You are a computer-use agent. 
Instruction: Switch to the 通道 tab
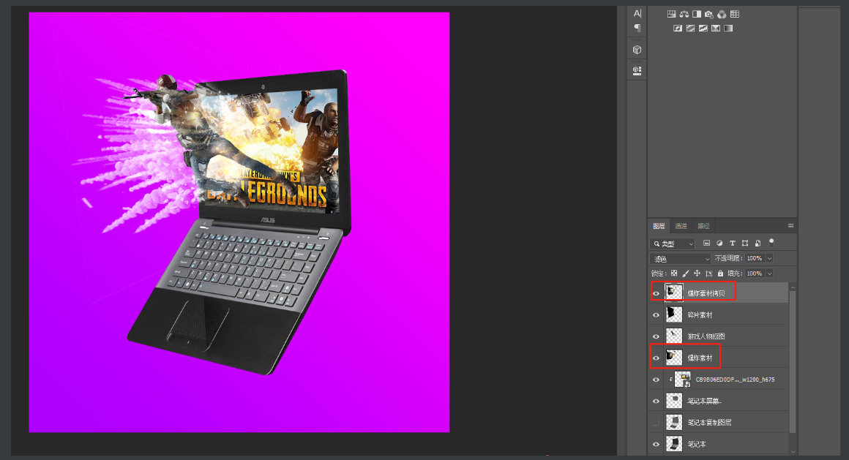pyautogui.click(x=681, y=226)
